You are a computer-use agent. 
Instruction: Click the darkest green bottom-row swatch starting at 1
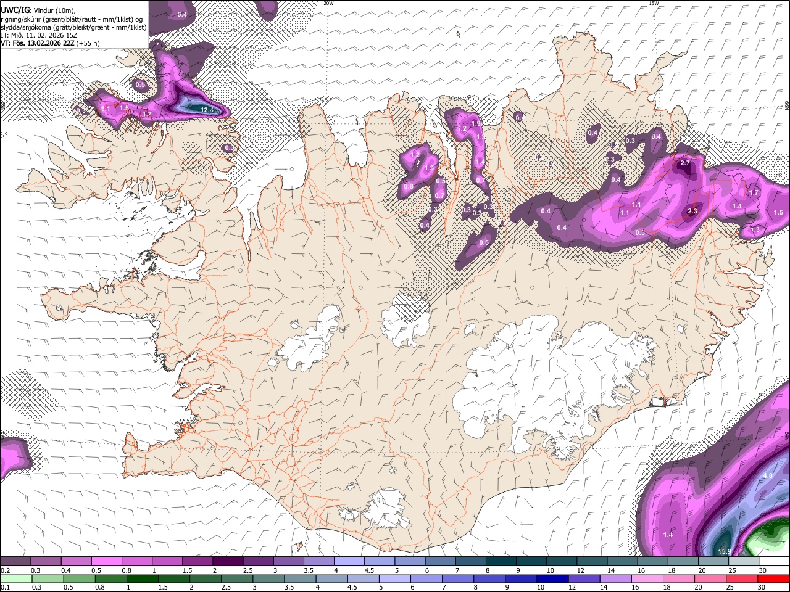[x=143, y=579]
